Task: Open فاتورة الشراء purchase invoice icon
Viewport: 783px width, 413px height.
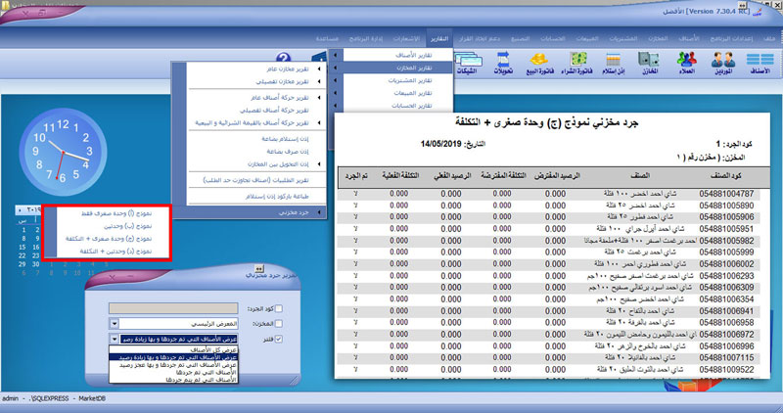Action: pos(577,64)
